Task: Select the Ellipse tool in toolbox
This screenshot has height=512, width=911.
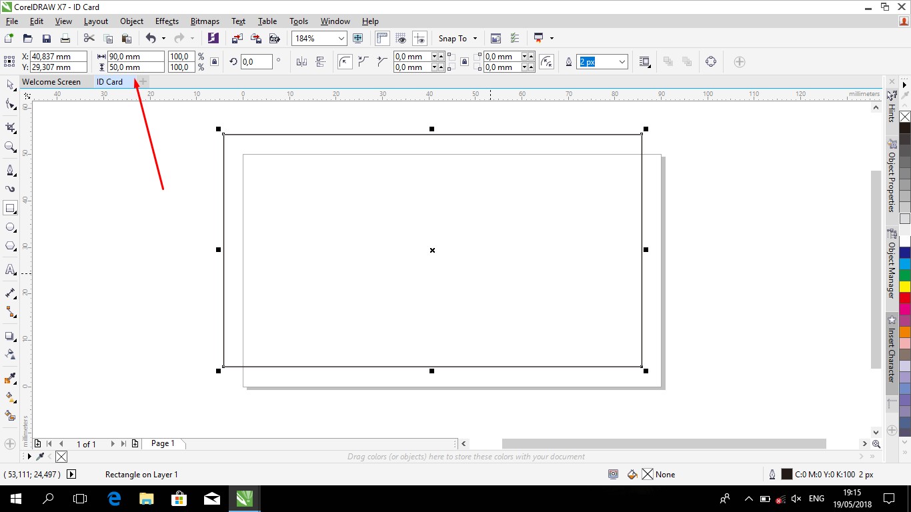Action: tap(10, 227)
